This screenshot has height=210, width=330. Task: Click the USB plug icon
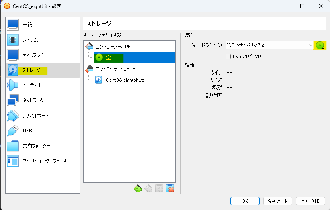coord(13,131)
